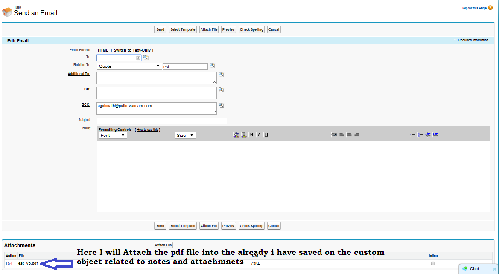499x274 pixels.
Task: Open the BCC lookup icon
Action: [x=221, y=105]
